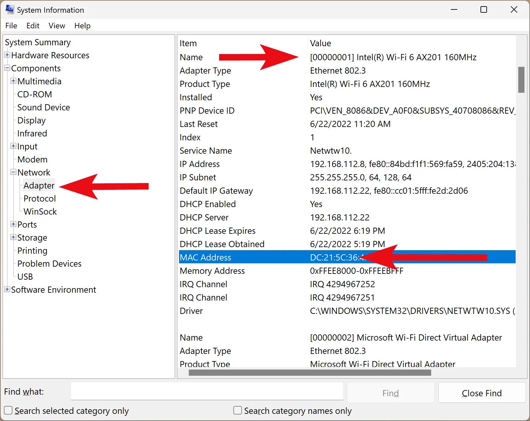Expand the Storage tree node

tap(13, 237)
